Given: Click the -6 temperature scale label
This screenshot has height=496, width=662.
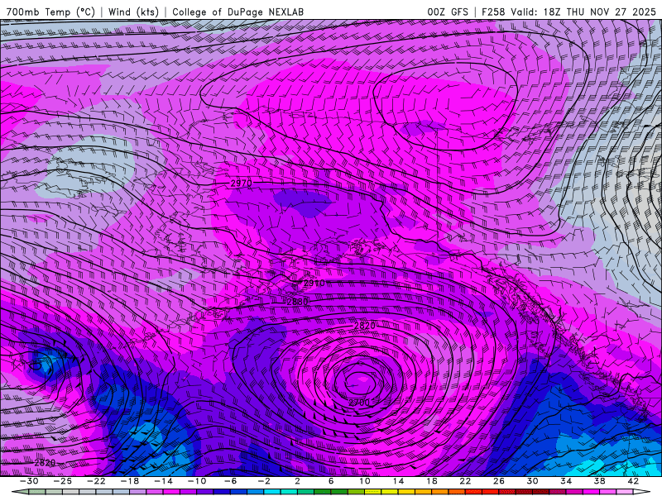Looking at the screenshot, I should [230, 481].
